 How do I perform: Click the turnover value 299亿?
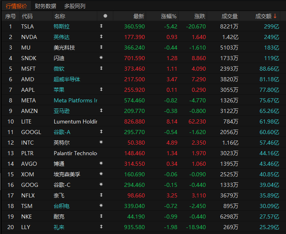click(272, 26)
